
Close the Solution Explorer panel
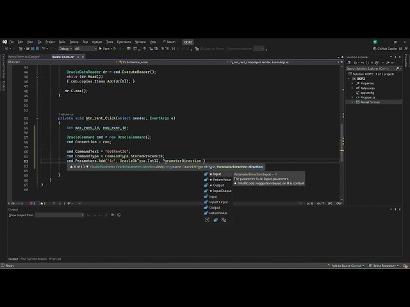[400, 57]
